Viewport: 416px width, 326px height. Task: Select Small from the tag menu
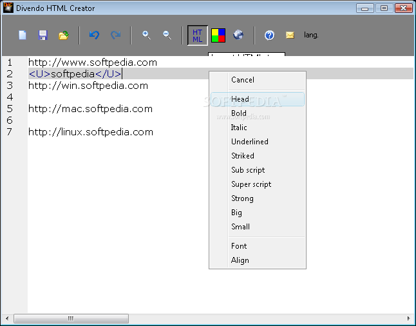pyautogui.click(x=258, y=227)
